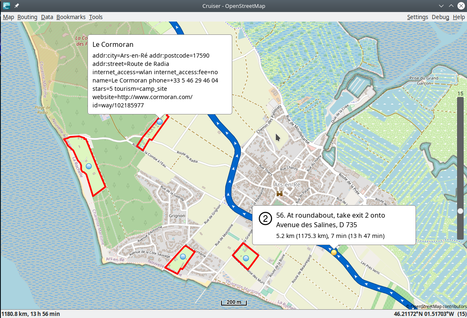The height and width of the screenshot is (318, 467).
Task: Click the Rue Thiers street label
Action: [x=266, y=170]
